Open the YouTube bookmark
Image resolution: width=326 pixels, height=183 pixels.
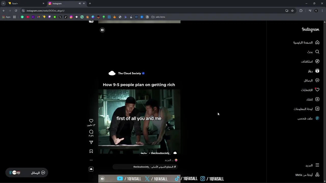28,17
